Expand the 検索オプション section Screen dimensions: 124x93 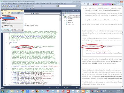pos(2,27)
